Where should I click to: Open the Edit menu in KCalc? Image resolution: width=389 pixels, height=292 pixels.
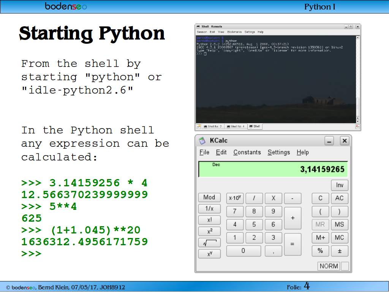pyautogui.click(x=221, y=152)
